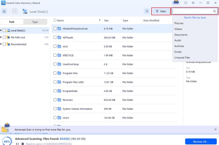219x145 pixels.
Task: Check the Program Files row checkbox
Action: [x=55, y=73]
